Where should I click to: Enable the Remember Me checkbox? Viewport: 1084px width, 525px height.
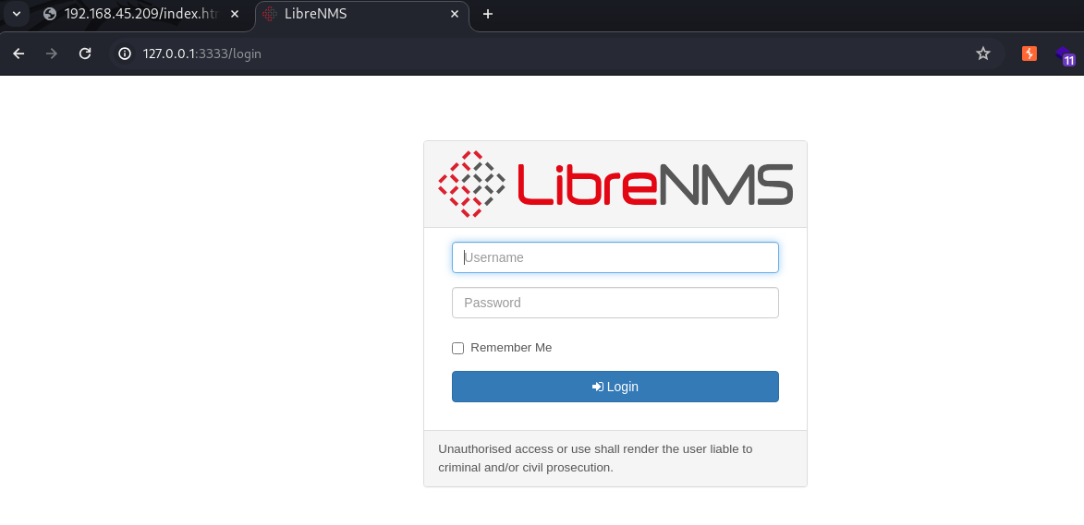point(457,349)
